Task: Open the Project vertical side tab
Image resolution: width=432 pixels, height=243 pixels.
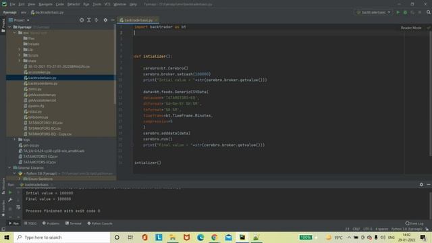Action: pos(3,26)
